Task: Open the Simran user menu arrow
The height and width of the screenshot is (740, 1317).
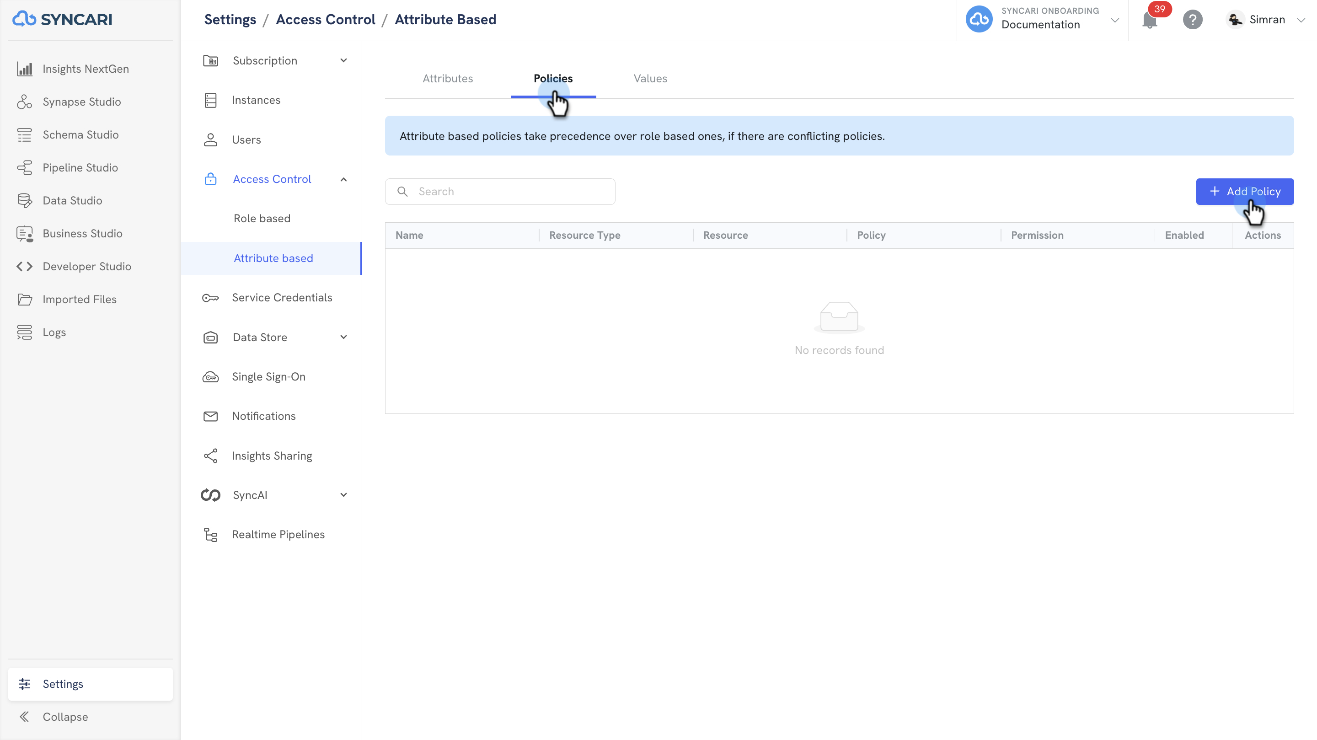Action: click(1301, 20)
